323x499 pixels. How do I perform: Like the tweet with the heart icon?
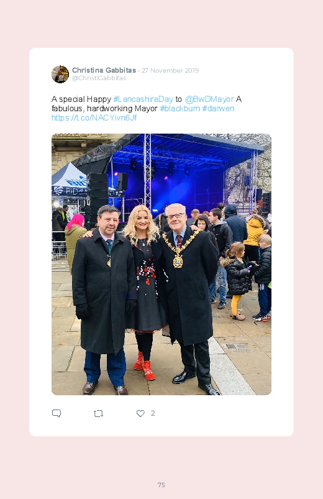coord(140,413)
